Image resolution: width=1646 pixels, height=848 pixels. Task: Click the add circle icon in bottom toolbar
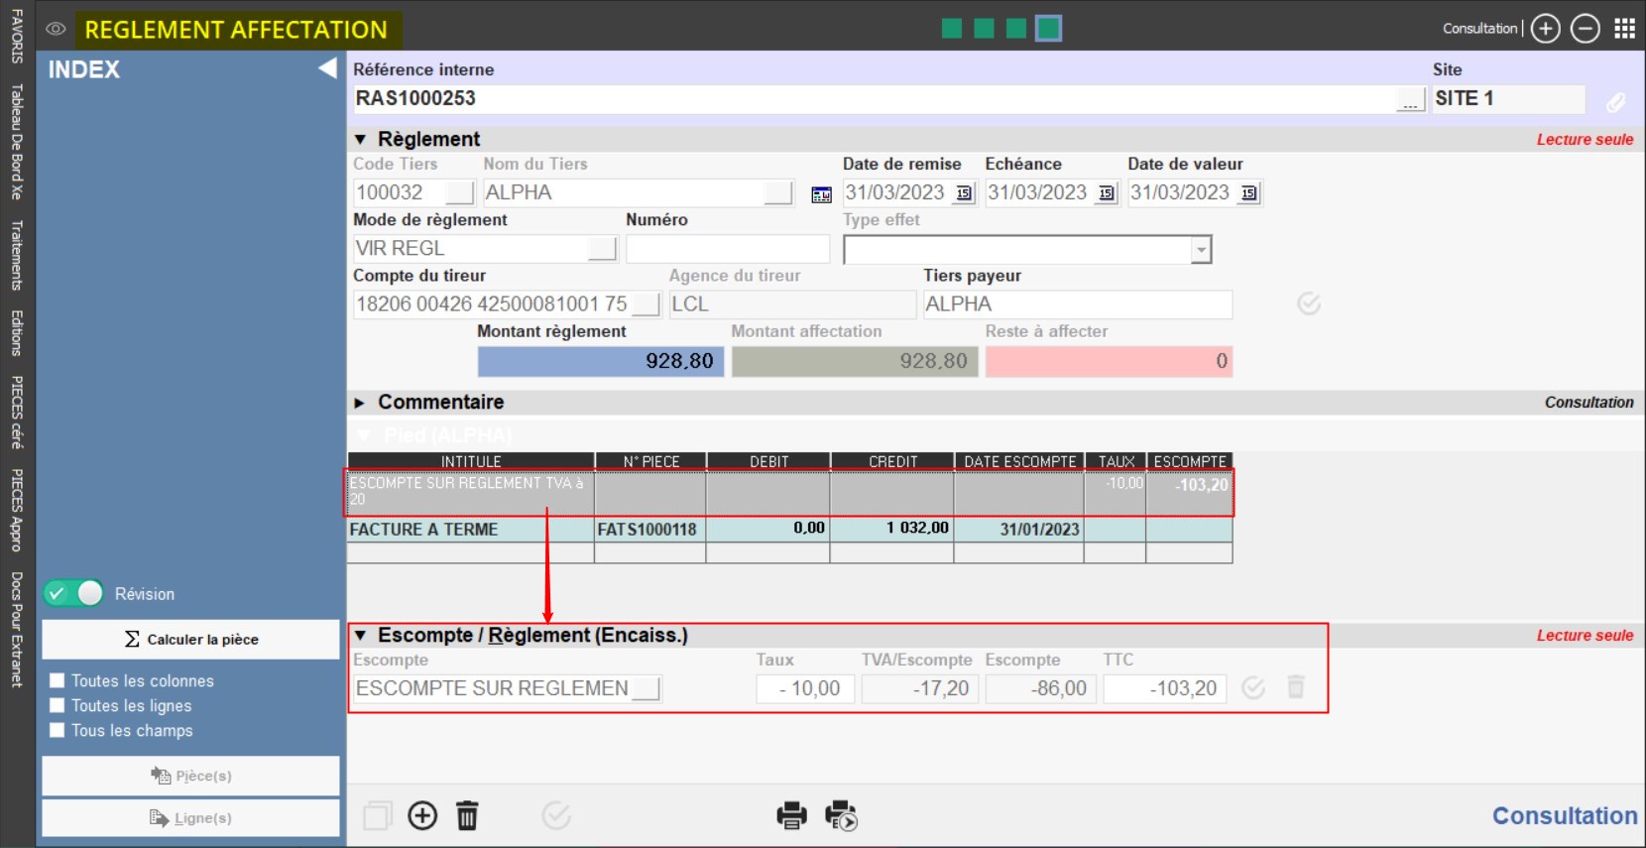pyautogui.click(x=422, y=815)
